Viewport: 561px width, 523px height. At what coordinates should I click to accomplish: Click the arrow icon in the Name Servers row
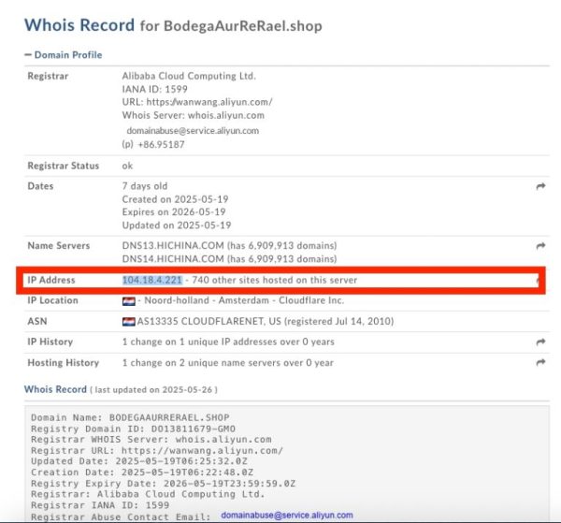tap(539, 246)
